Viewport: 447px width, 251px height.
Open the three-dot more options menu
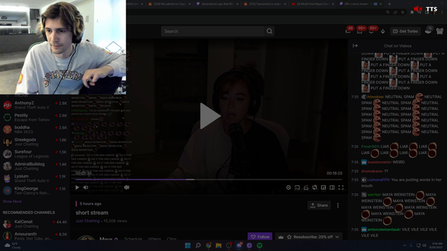(338, 205)
